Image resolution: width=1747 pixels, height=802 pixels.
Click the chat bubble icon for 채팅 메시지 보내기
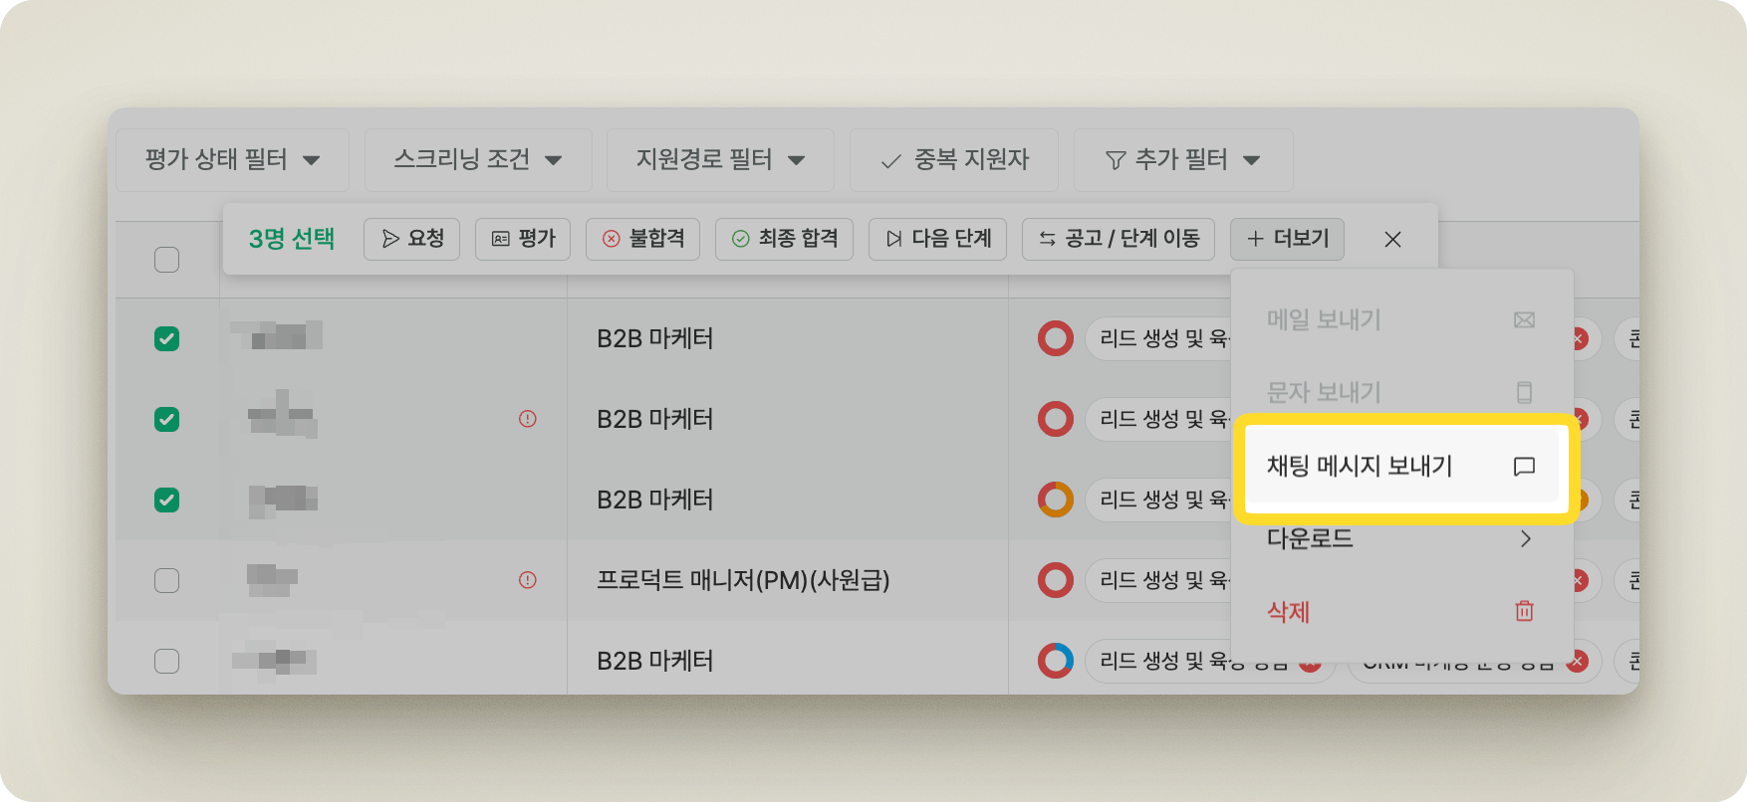(1523, 467)
